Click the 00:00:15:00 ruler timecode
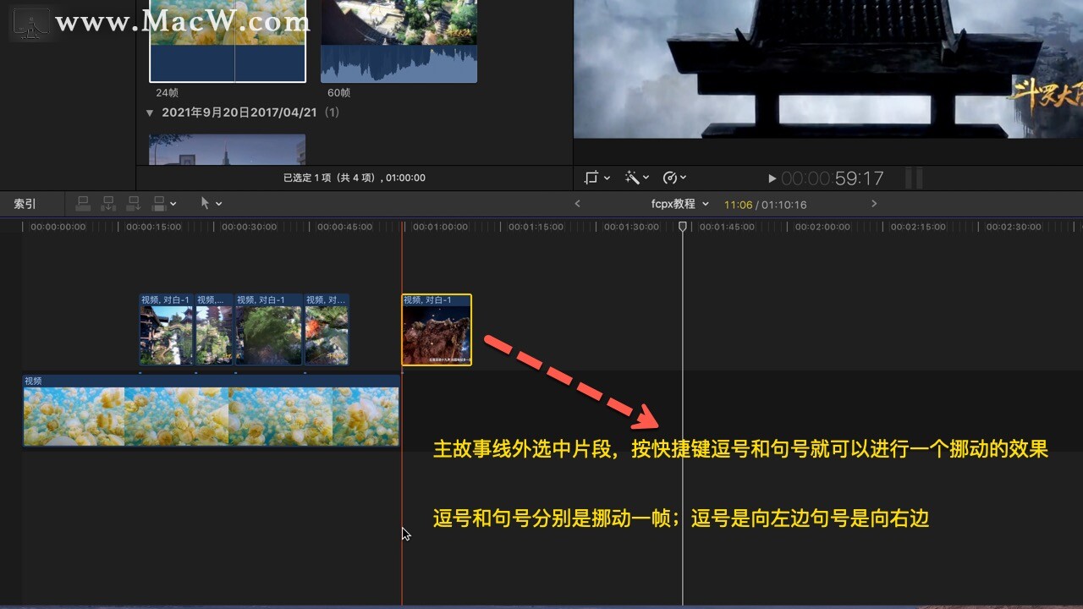 [154, 227]
